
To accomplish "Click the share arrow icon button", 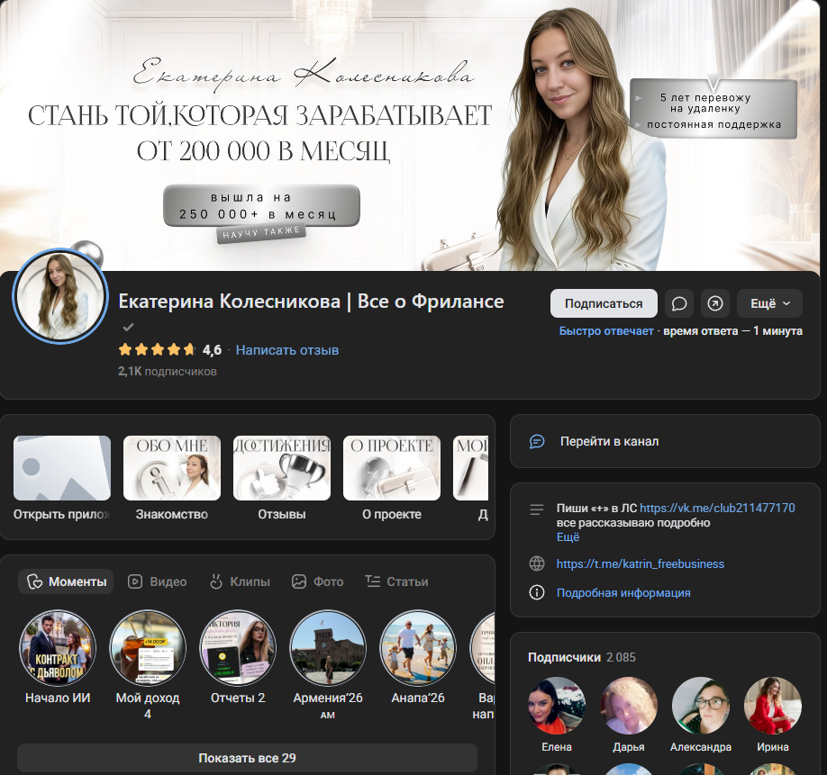I will 715,303.
